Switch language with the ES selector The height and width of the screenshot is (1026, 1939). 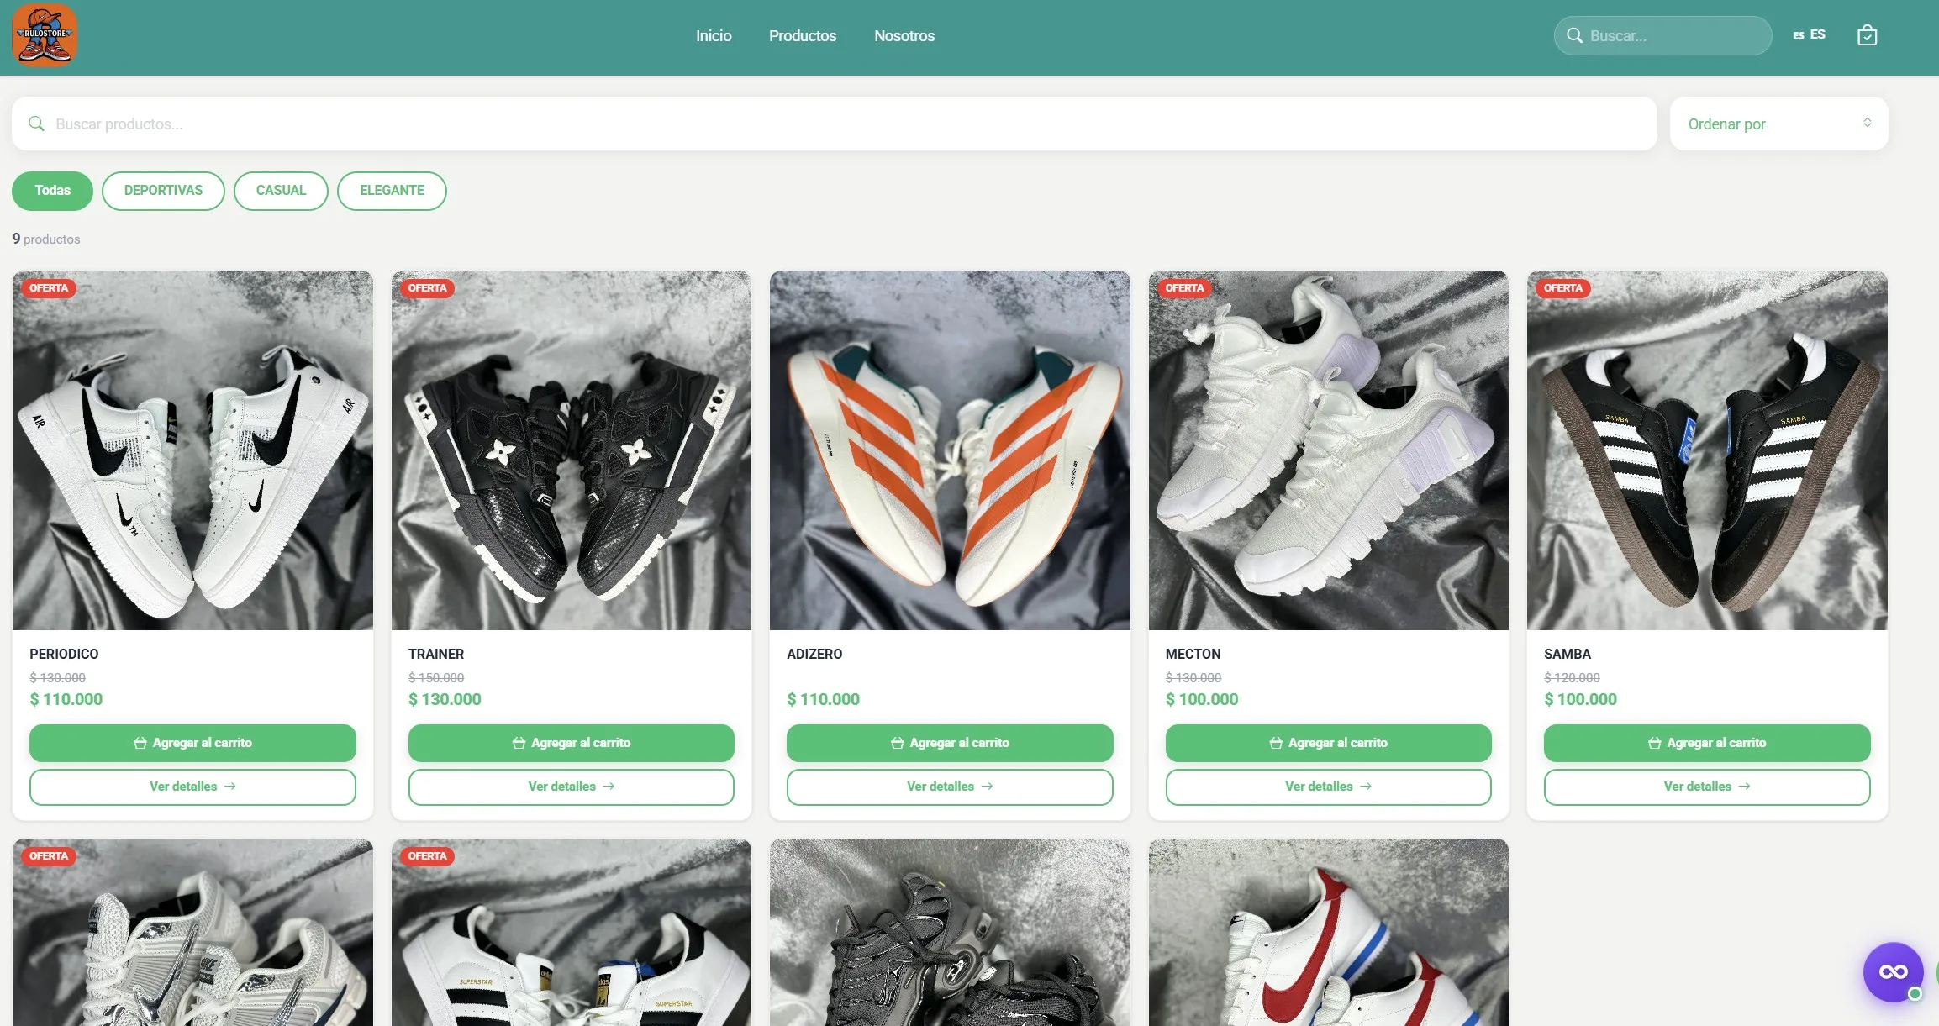point(1809,34)
